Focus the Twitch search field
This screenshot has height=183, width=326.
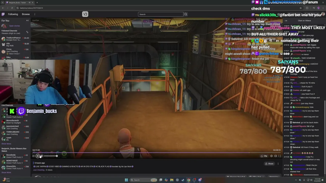point(160,14)
